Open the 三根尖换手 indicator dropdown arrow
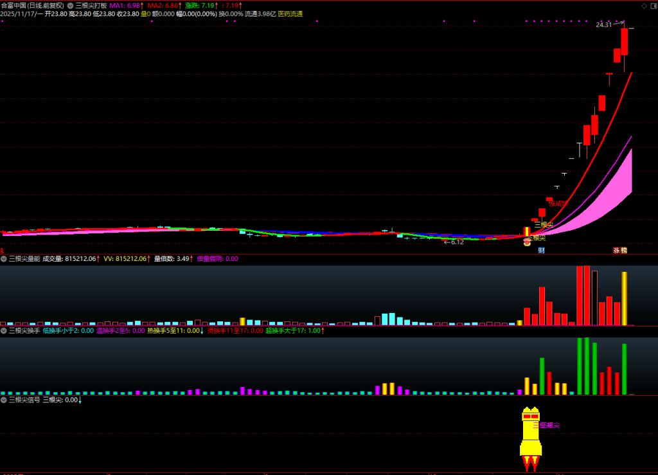This screenshot has height=475, width=658. tap(4, 330)
